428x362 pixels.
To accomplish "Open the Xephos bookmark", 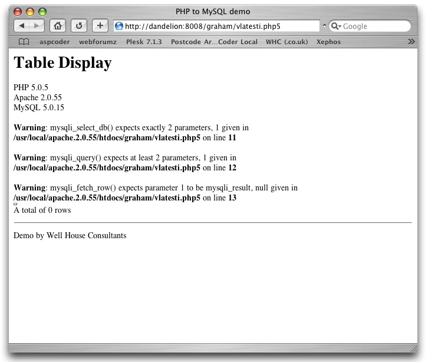I will coord(328,42).
